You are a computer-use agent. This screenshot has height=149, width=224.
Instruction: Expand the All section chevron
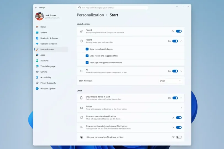(x=181, y=71)
